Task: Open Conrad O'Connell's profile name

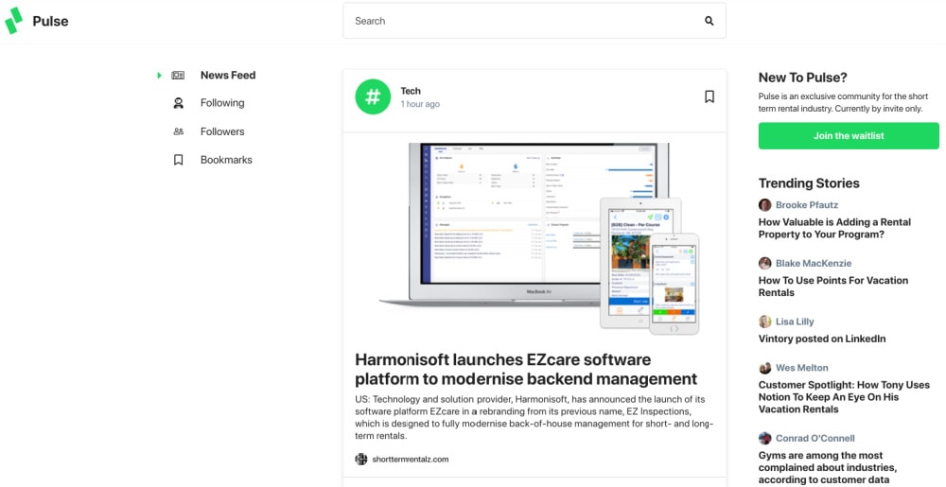Action: coord(815,438)
